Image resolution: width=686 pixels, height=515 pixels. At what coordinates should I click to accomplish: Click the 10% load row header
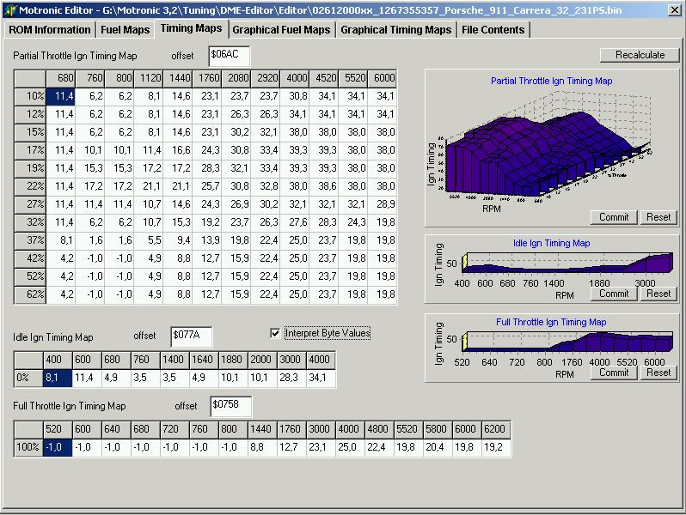pos(30,96)
